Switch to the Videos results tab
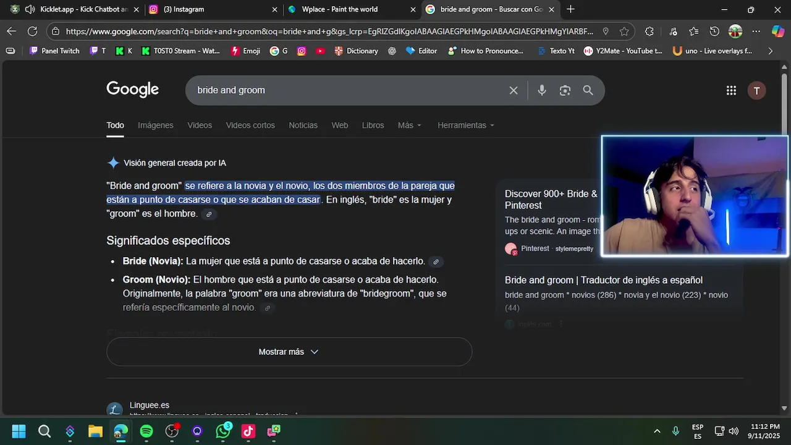The height and width of the screenshot is (445, 791). [200, 125]
